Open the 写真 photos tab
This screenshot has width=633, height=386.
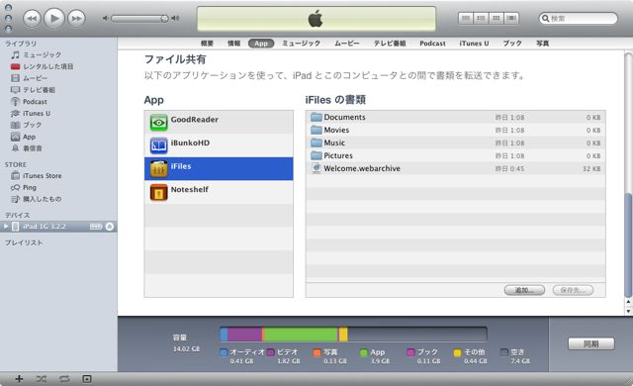[x=543, y=44]
